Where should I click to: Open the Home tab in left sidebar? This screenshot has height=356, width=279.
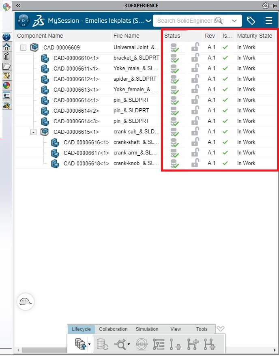tap(6, 47)
